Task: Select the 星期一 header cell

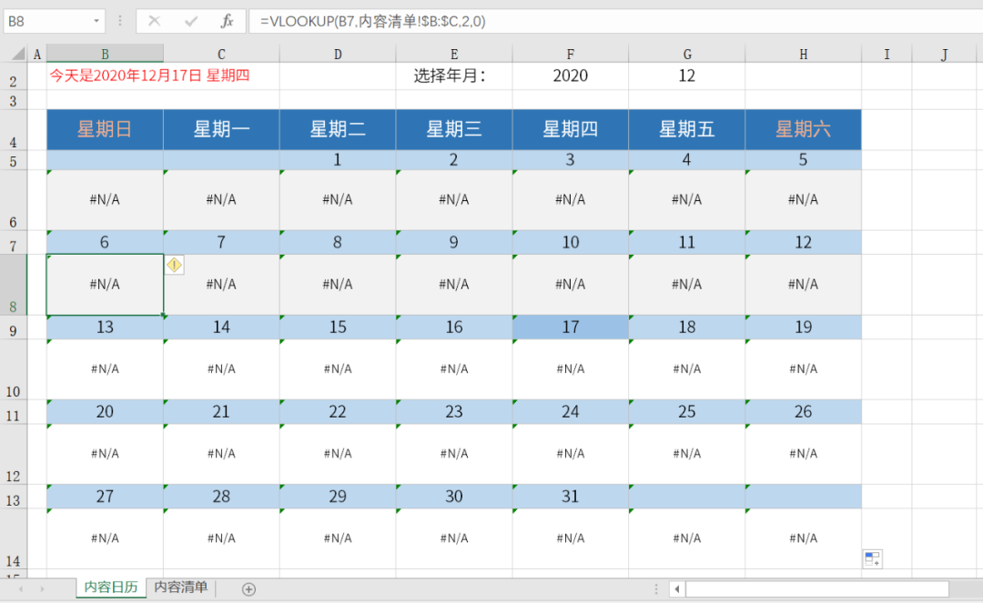Action: (x=221, y=130)
